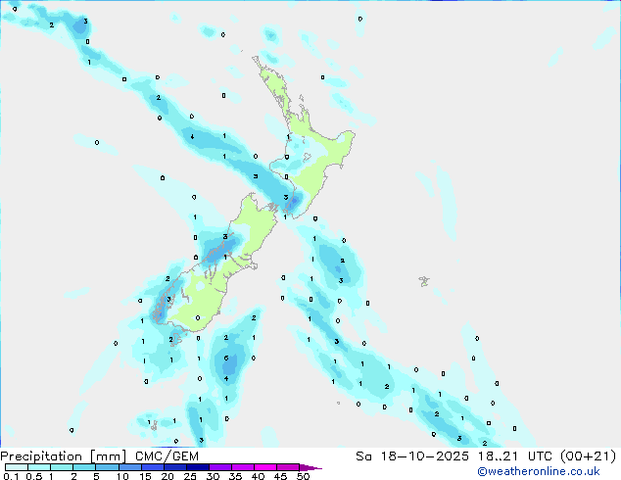This screenshot has height=480, width=621.
Task: Click Stewart Island below the South Island
Action: click(x=176, y=339)
